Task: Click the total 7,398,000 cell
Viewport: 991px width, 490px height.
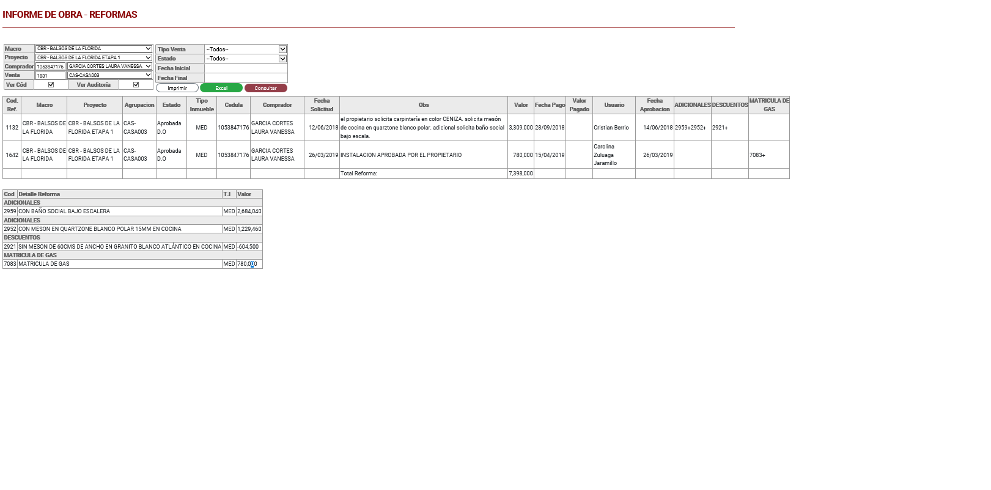Action: (521, 174)
